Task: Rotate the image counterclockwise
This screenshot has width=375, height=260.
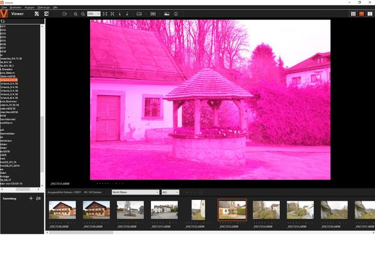Action: [x=120, y=14]
